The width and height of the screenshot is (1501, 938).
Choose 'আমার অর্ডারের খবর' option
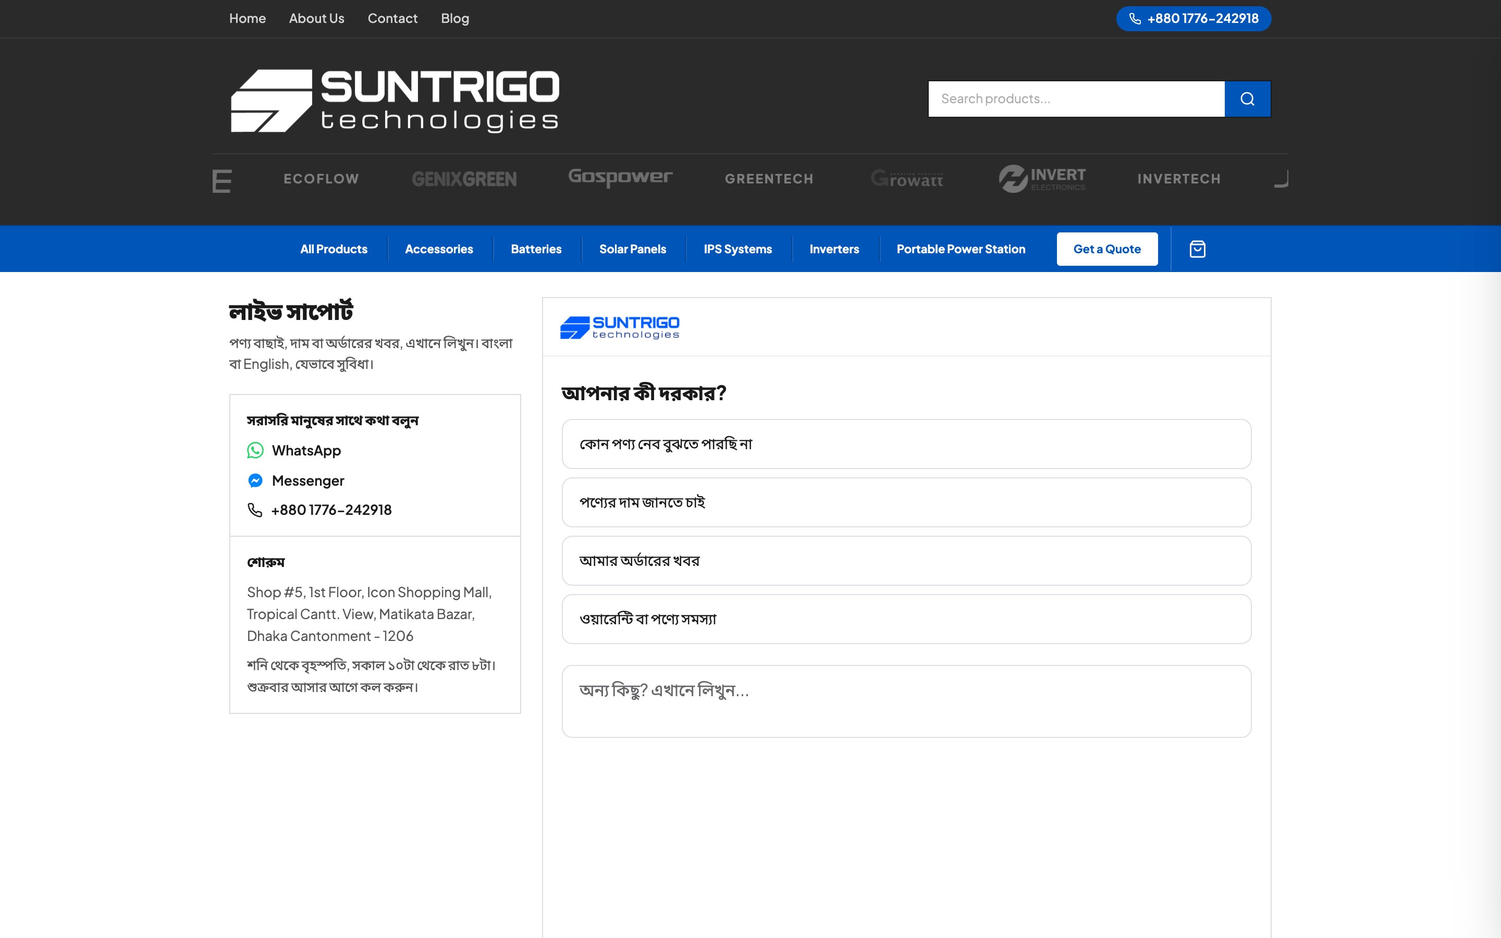(x=906, y=561)
